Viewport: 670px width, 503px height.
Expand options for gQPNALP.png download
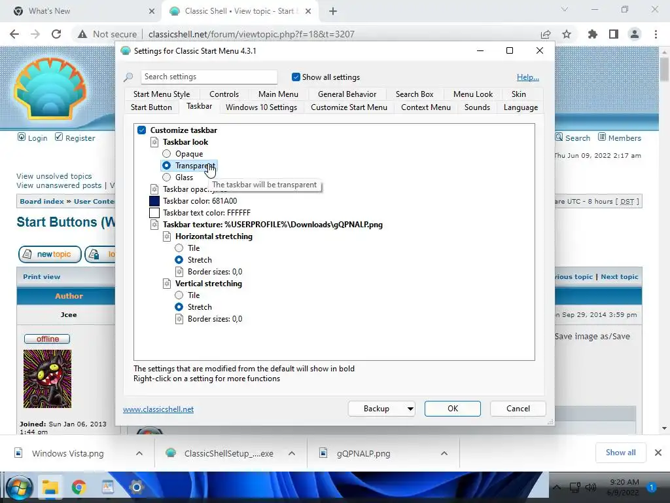(444, 453)
